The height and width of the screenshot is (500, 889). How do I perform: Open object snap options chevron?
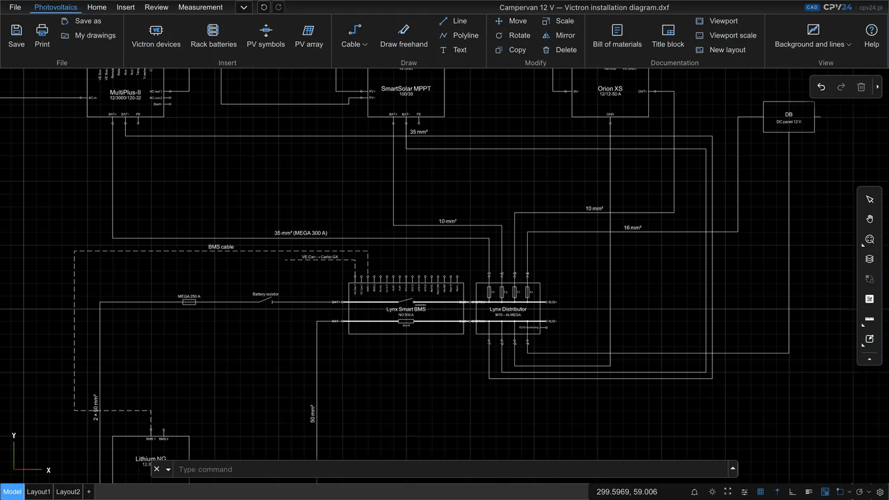848,492
